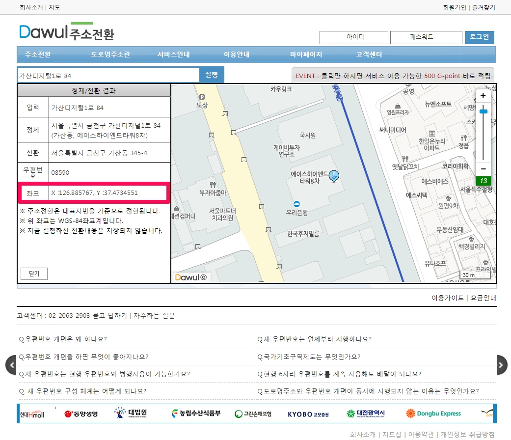The height and width of the screenshot is (440, 511).
Task: Focus the 아이디 input field
Action: pos(353,37)
